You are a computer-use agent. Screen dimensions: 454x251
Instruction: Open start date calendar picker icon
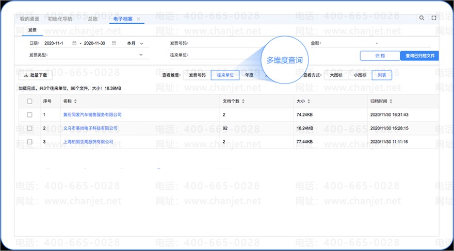(x=74, y=43)
